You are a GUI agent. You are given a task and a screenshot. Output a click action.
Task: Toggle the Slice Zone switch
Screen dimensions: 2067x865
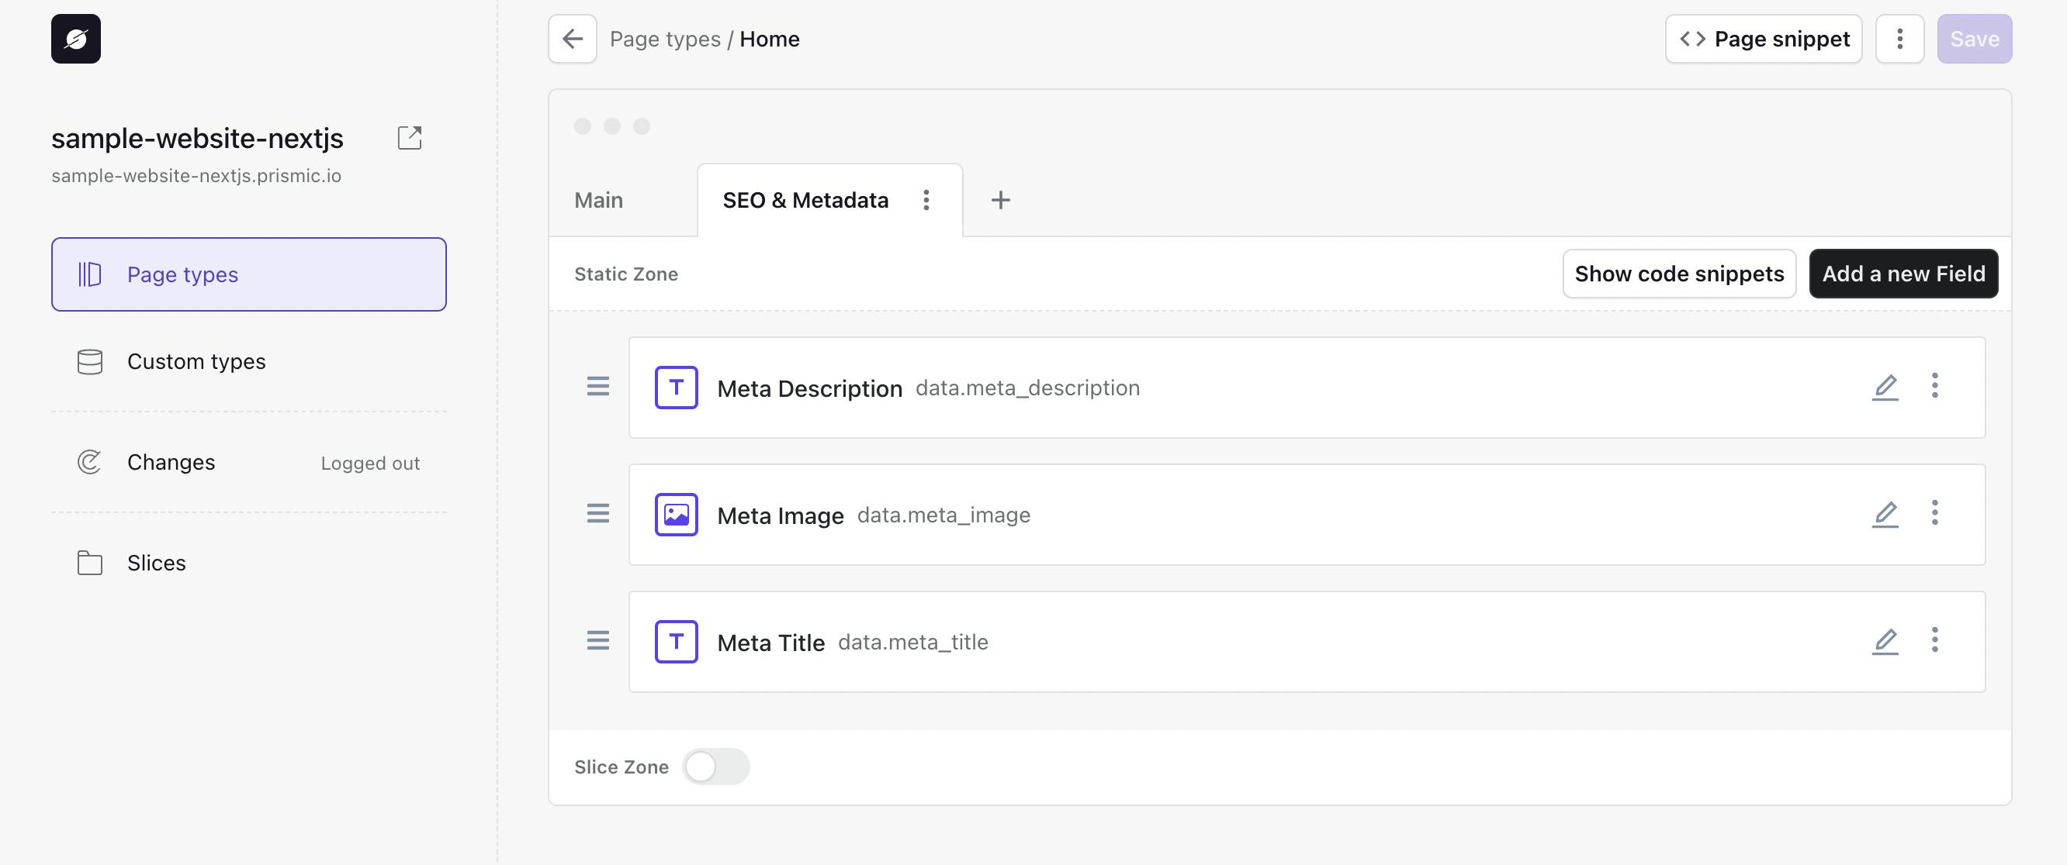[716, 763]
